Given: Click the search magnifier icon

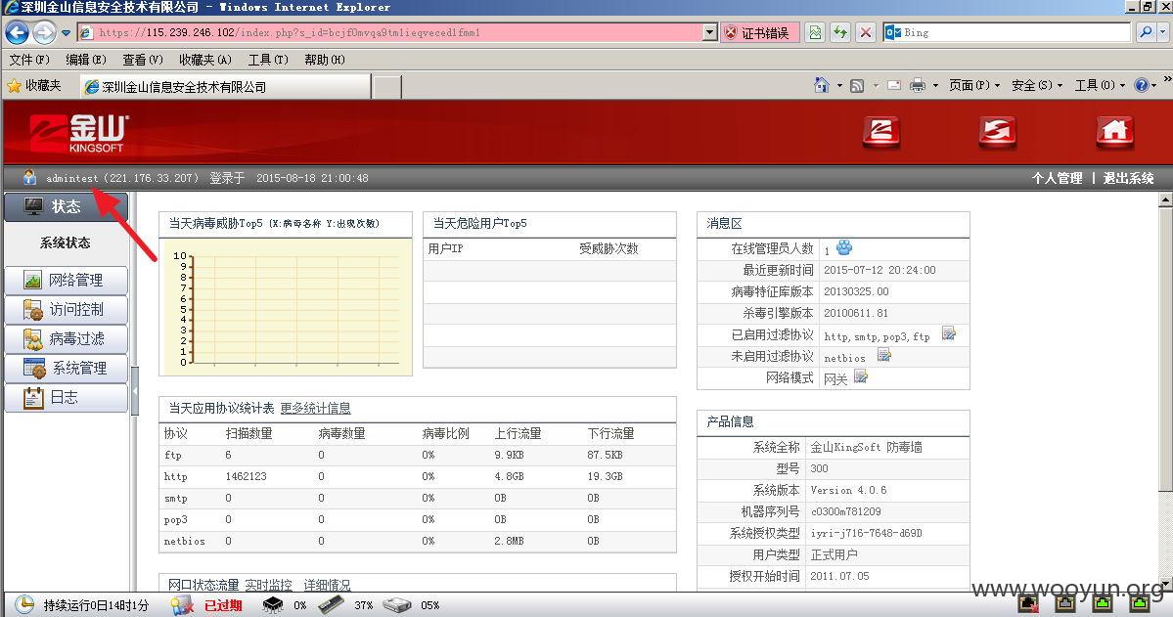Looking at the screenshot, I should click(1146, 32).
